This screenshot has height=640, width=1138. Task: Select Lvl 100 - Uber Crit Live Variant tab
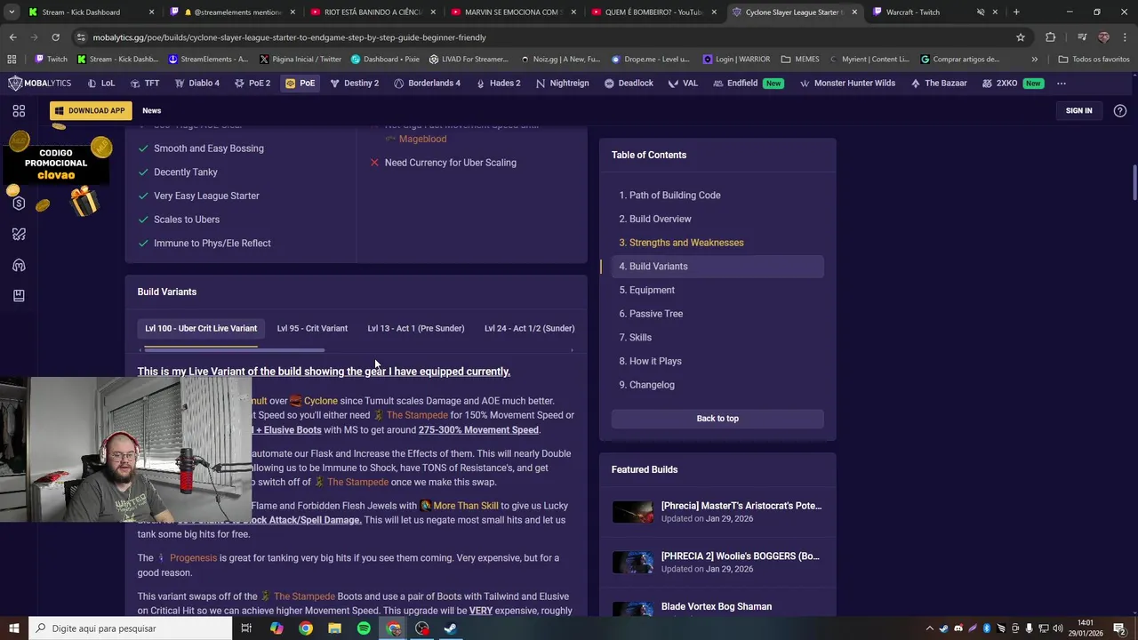pyautogui.click(x=201, y=328)
